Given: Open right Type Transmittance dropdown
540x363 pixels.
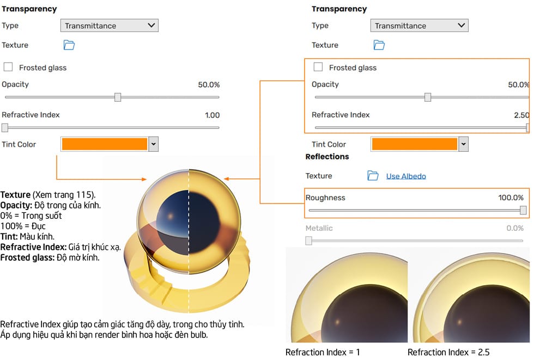Looking at the screenshot, I should tap(419, 26).
